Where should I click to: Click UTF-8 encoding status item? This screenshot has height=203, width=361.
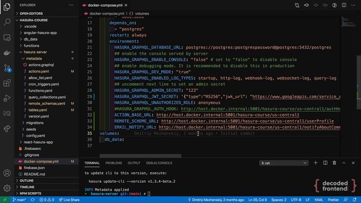coord(296,200)
